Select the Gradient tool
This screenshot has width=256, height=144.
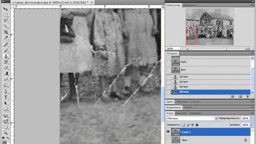pos(6,73)
